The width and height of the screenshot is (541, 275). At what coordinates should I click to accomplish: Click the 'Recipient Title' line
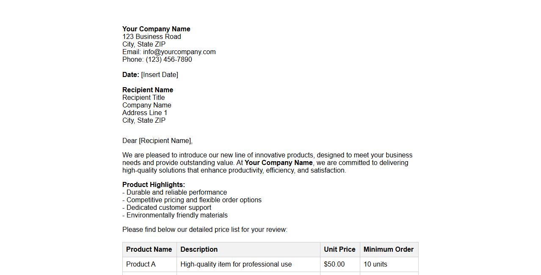(144, 97)
